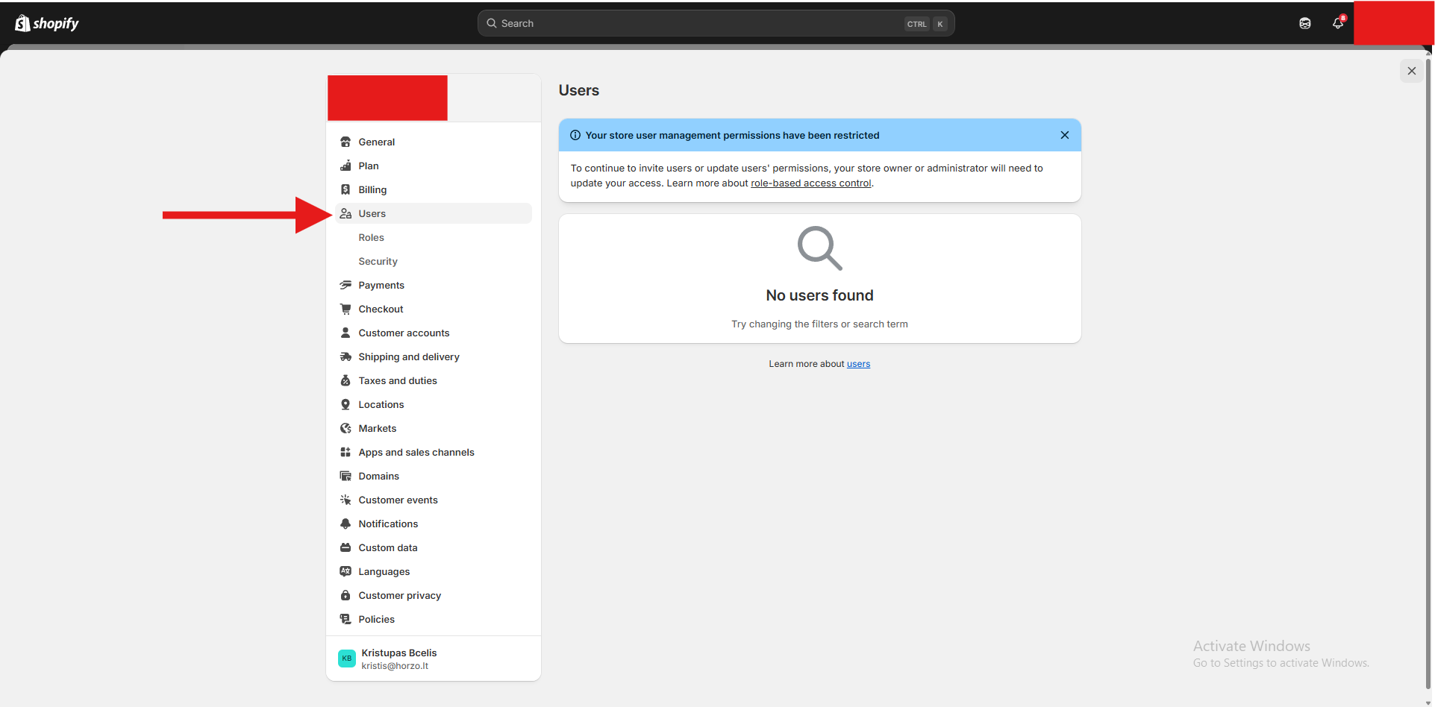
Task: Select the Checkout cart icon
Action: point(346,308)
